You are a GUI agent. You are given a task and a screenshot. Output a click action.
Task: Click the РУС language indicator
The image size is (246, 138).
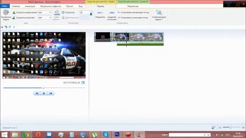tap(228, 135)
